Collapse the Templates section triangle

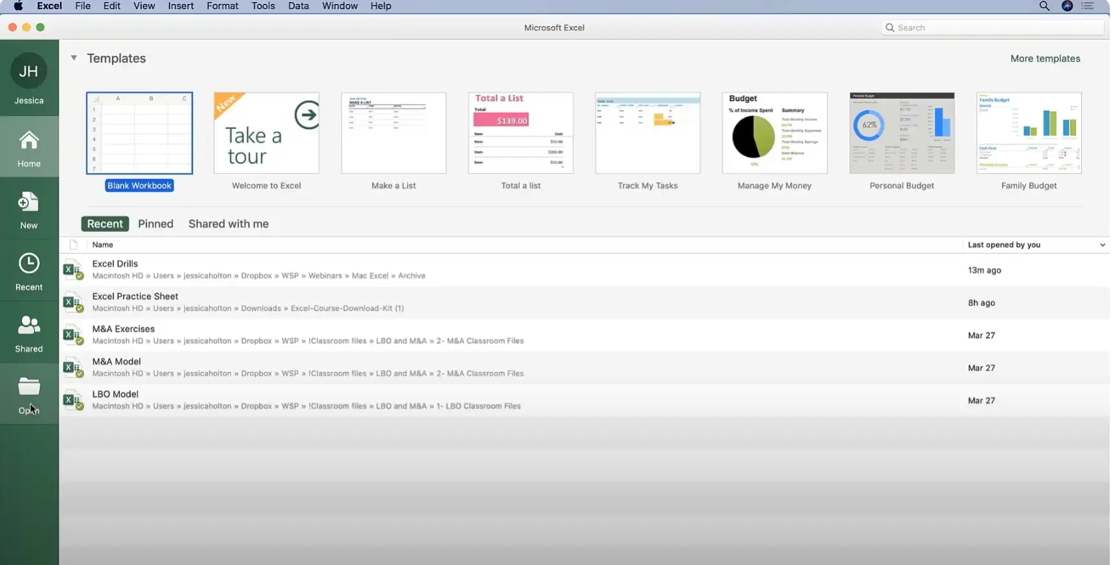click(x=74, y=58)
